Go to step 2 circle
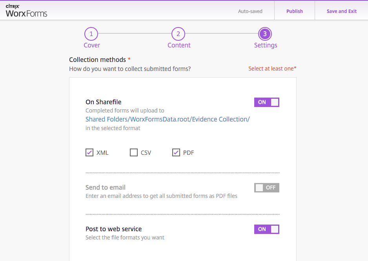Screen dimensions: 368x261 click(x=178, y=34)
